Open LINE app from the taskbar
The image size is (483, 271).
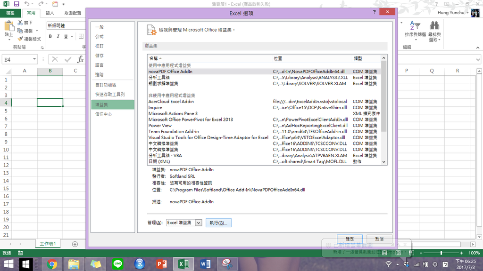tap(117, 264)
